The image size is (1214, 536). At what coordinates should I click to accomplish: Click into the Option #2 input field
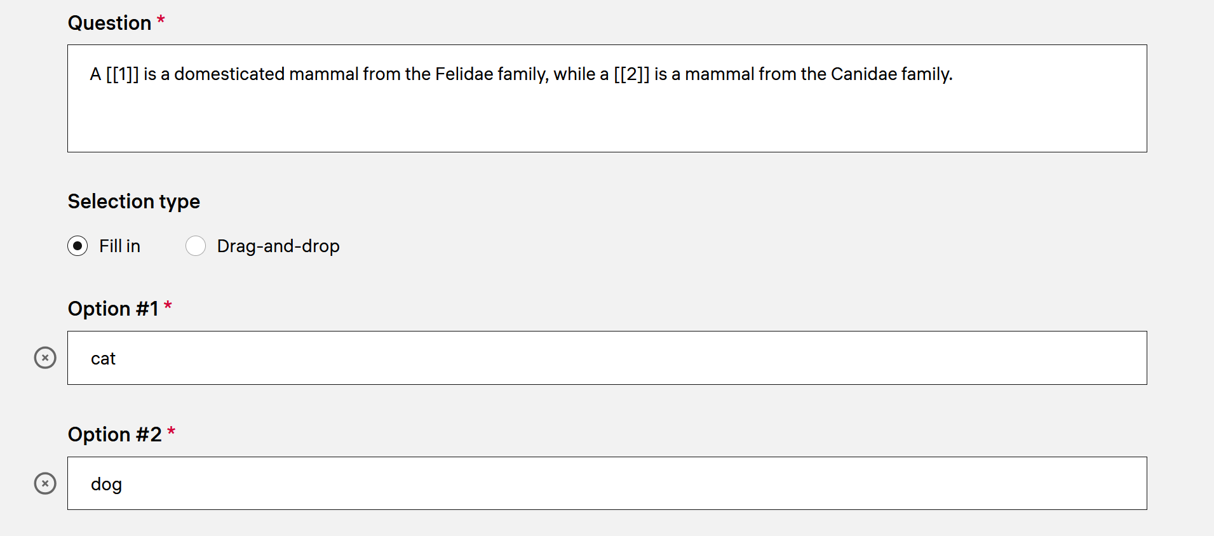(607, 483)
